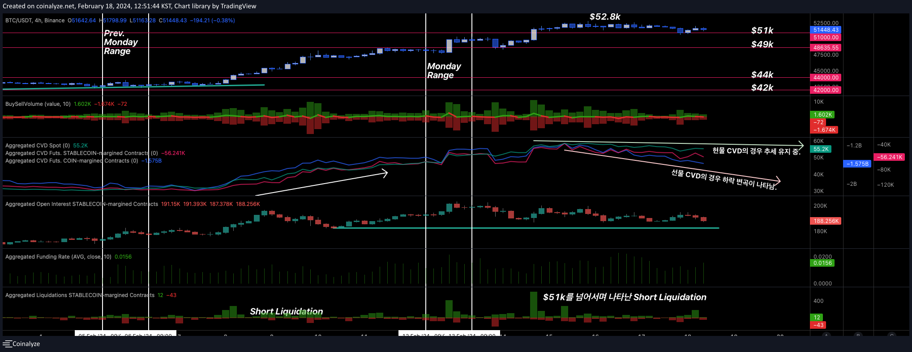Select Aggregated Funding Rate indicator title
The image size is (912, 352).
point(58,257)
